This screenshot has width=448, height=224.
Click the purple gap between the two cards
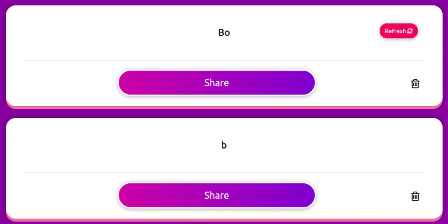(224, 113)
